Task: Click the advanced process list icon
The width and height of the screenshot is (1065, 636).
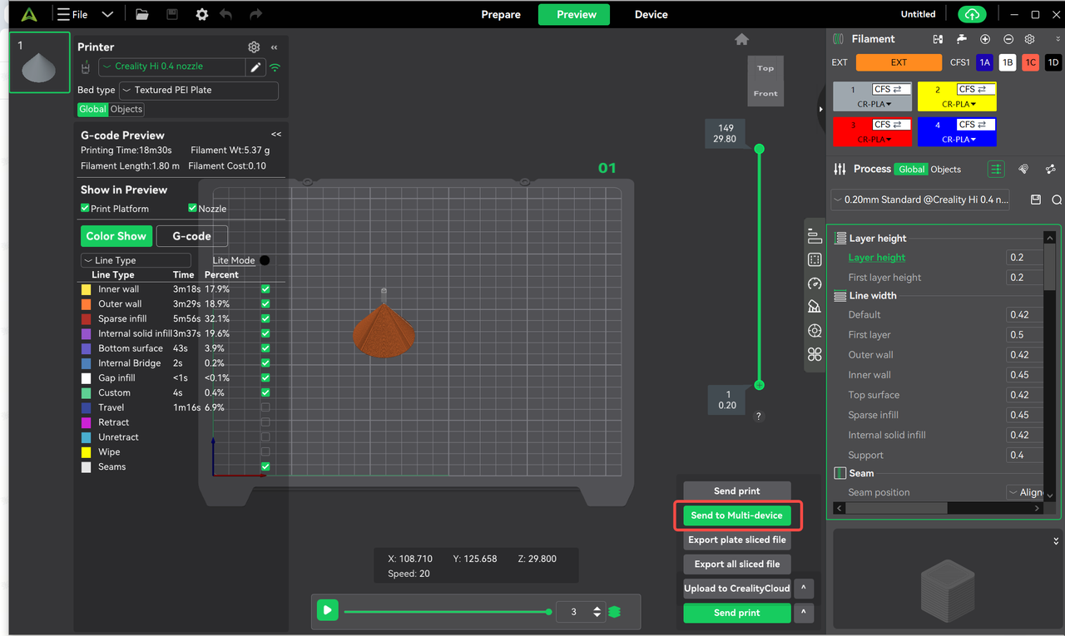Action: (x=996, y=169)
